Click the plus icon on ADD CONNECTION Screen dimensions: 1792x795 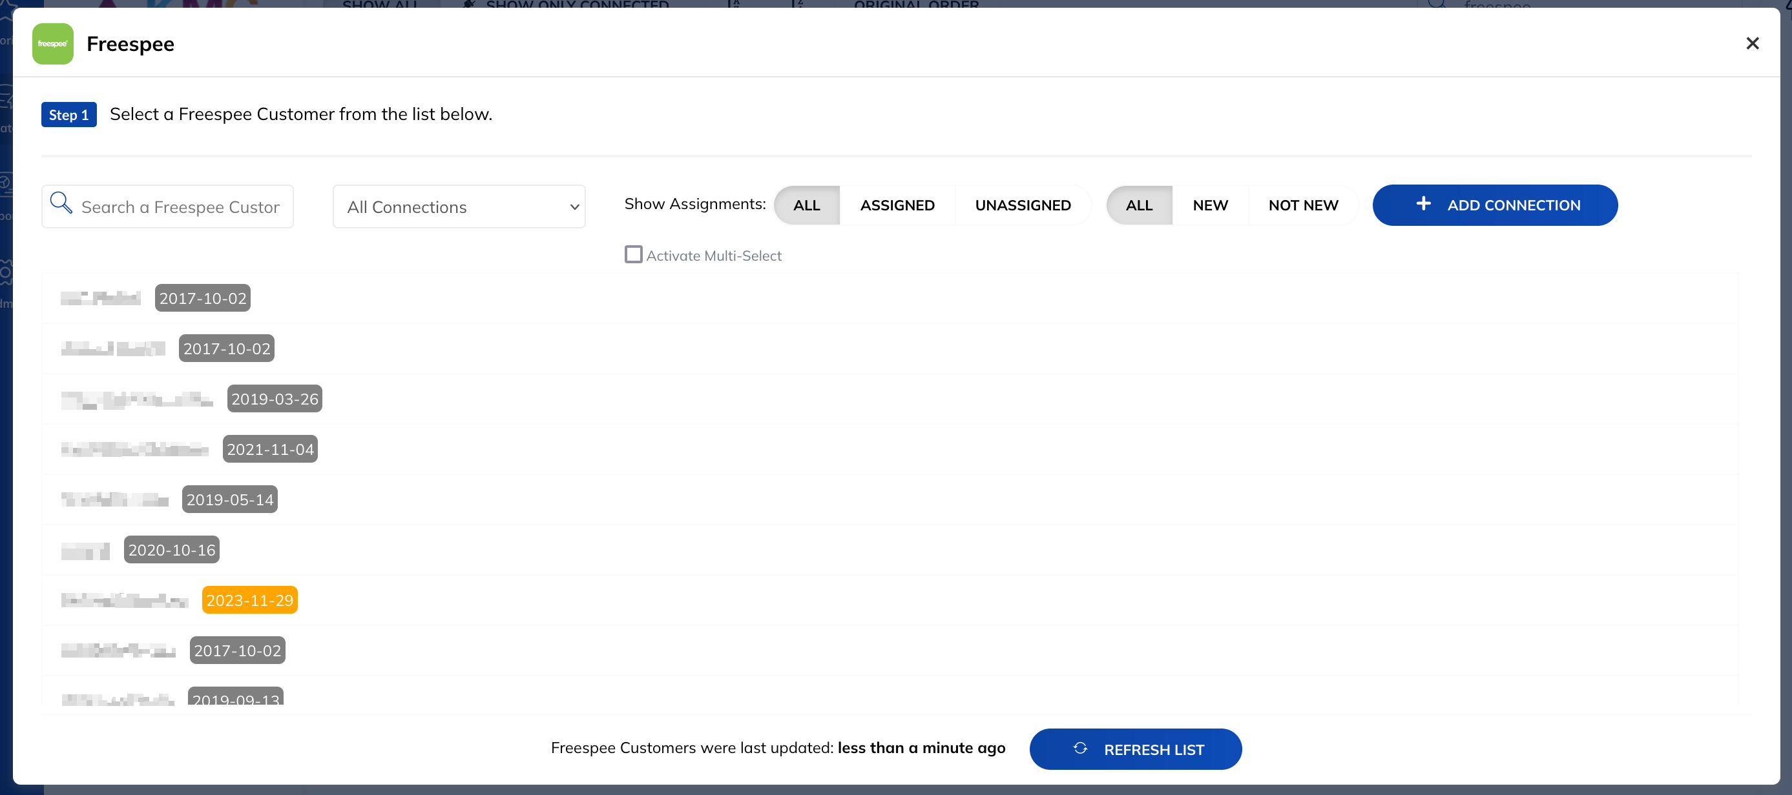click(x=1423, y=204)
